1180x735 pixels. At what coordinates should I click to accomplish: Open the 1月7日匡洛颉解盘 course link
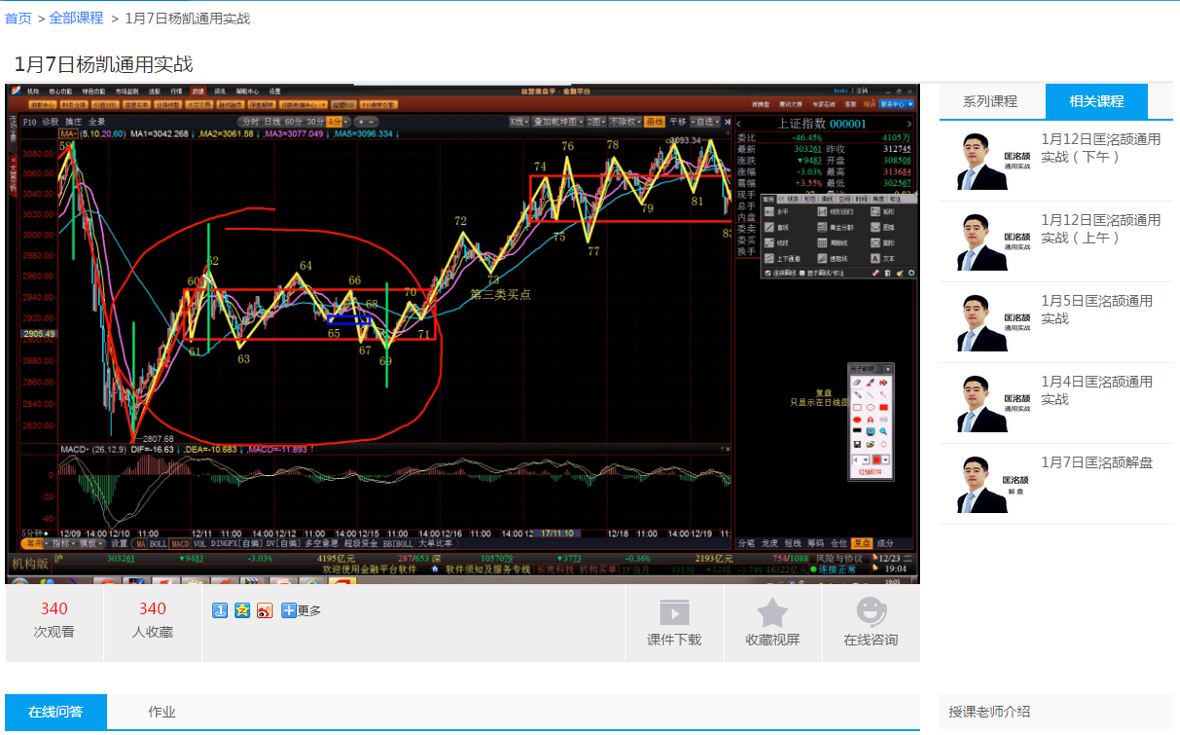coord(1097,462)
